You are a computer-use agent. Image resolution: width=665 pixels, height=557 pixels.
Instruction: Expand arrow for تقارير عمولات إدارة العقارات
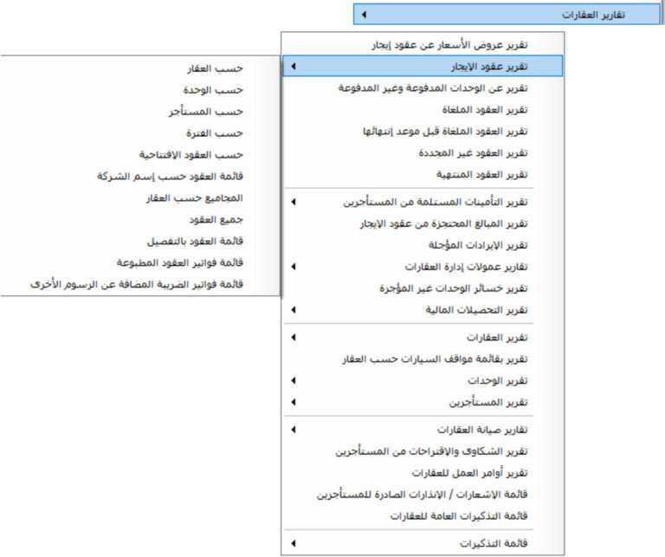pyautogui.click(x=294, y=267)
